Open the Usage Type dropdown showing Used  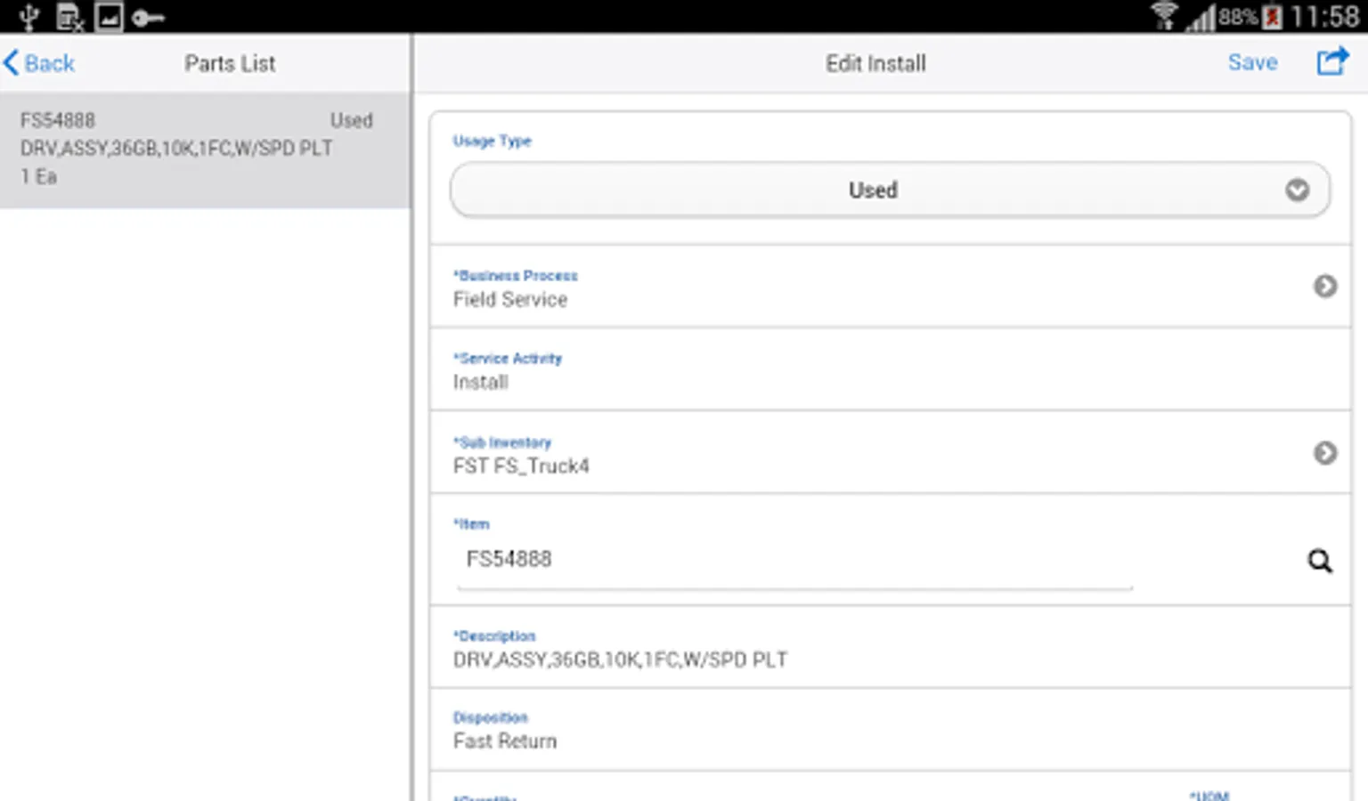pyautogui.click(x=890, y=190)
